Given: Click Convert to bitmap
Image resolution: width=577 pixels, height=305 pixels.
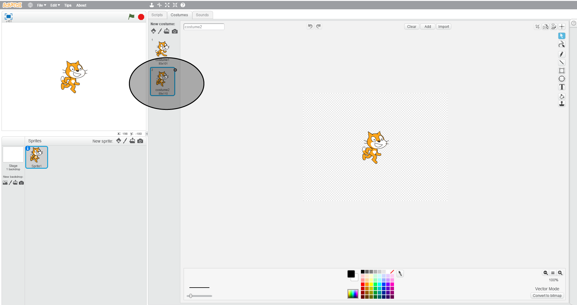Looking at the screenshot, I should click(x=547, y=295).
